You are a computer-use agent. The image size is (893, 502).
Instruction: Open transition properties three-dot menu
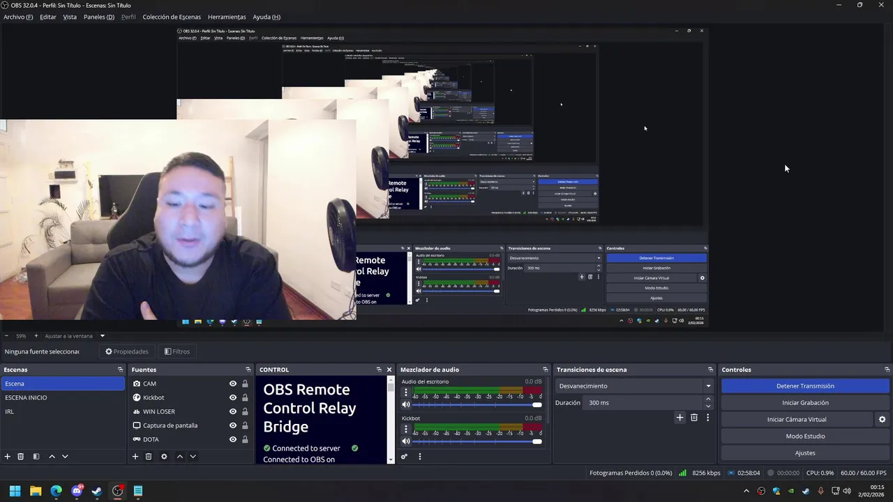point(707,418)
